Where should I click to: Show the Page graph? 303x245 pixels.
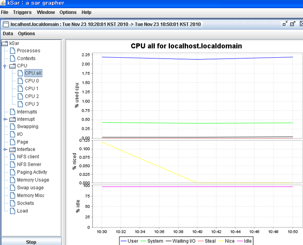pyautogui.click(x=23, y=142)
